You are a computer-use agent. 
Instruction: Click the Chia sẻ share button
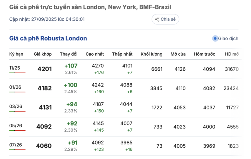click(x=165, y=19)
